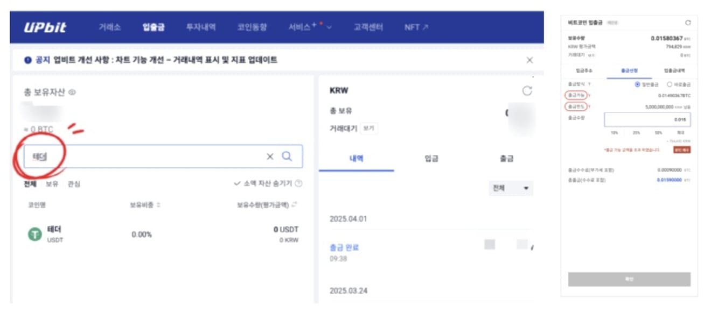This screenshot has height=312, width=711.
Task: Set withdrawal amount to 최대
Action: [x=681, y=132]
